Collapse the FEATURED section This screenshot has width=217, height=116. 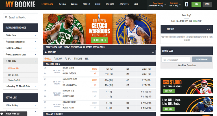tap(153, 53)
